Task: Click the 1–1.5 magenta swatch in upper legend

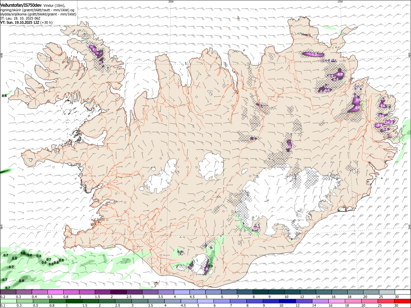Action: pyautogui.click(x=87, y=292)
